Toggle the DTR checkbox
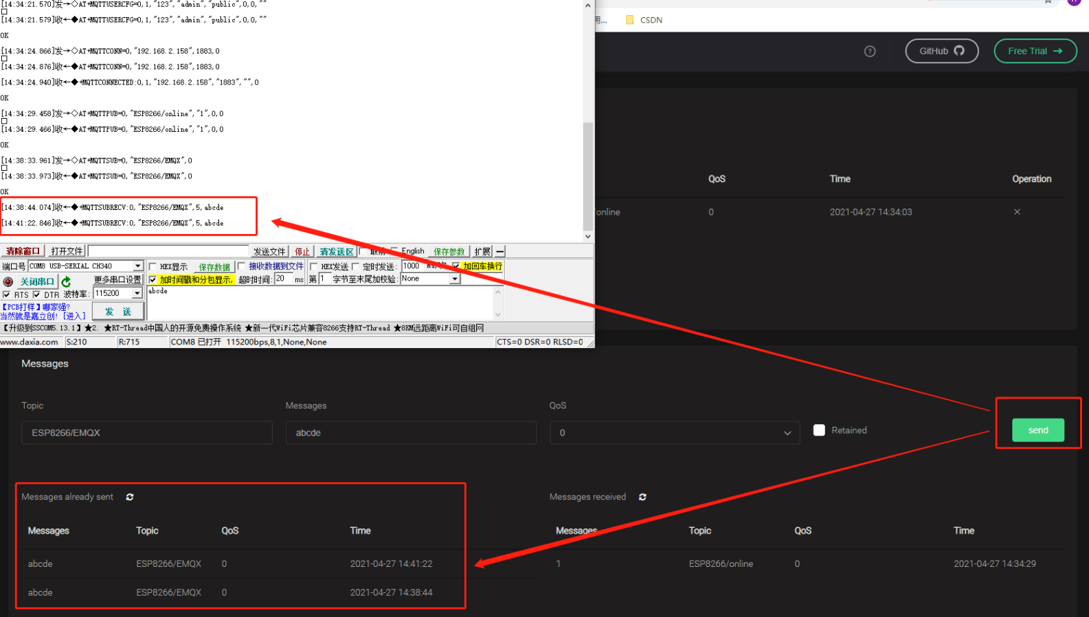1089x617 pixels. click(x=36, y=294)
